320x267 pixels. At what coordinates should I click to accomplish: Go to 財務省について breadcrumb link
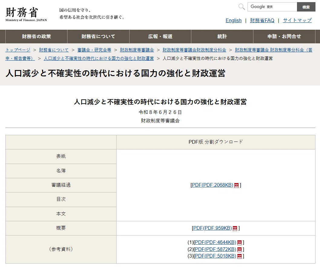pyautogui.click(x=54, y=50)
